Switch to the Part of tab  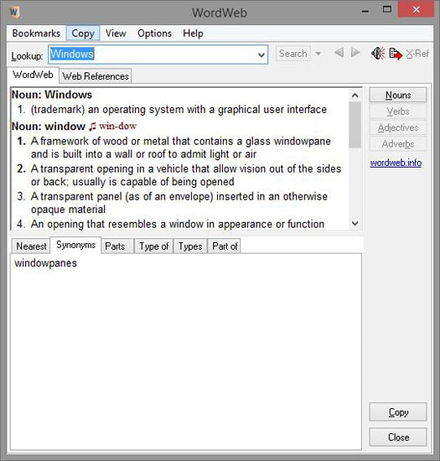(x=225, y=246)
